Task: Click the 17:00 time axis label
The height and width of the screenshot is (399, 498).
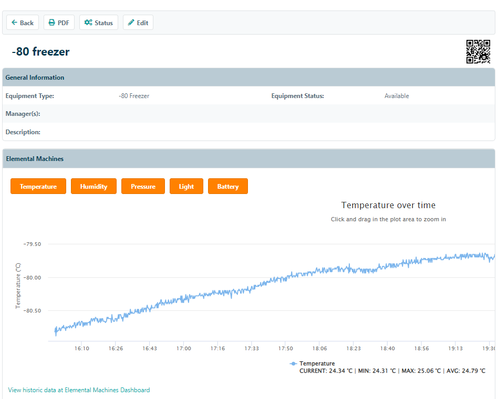Action: [184, 348]
